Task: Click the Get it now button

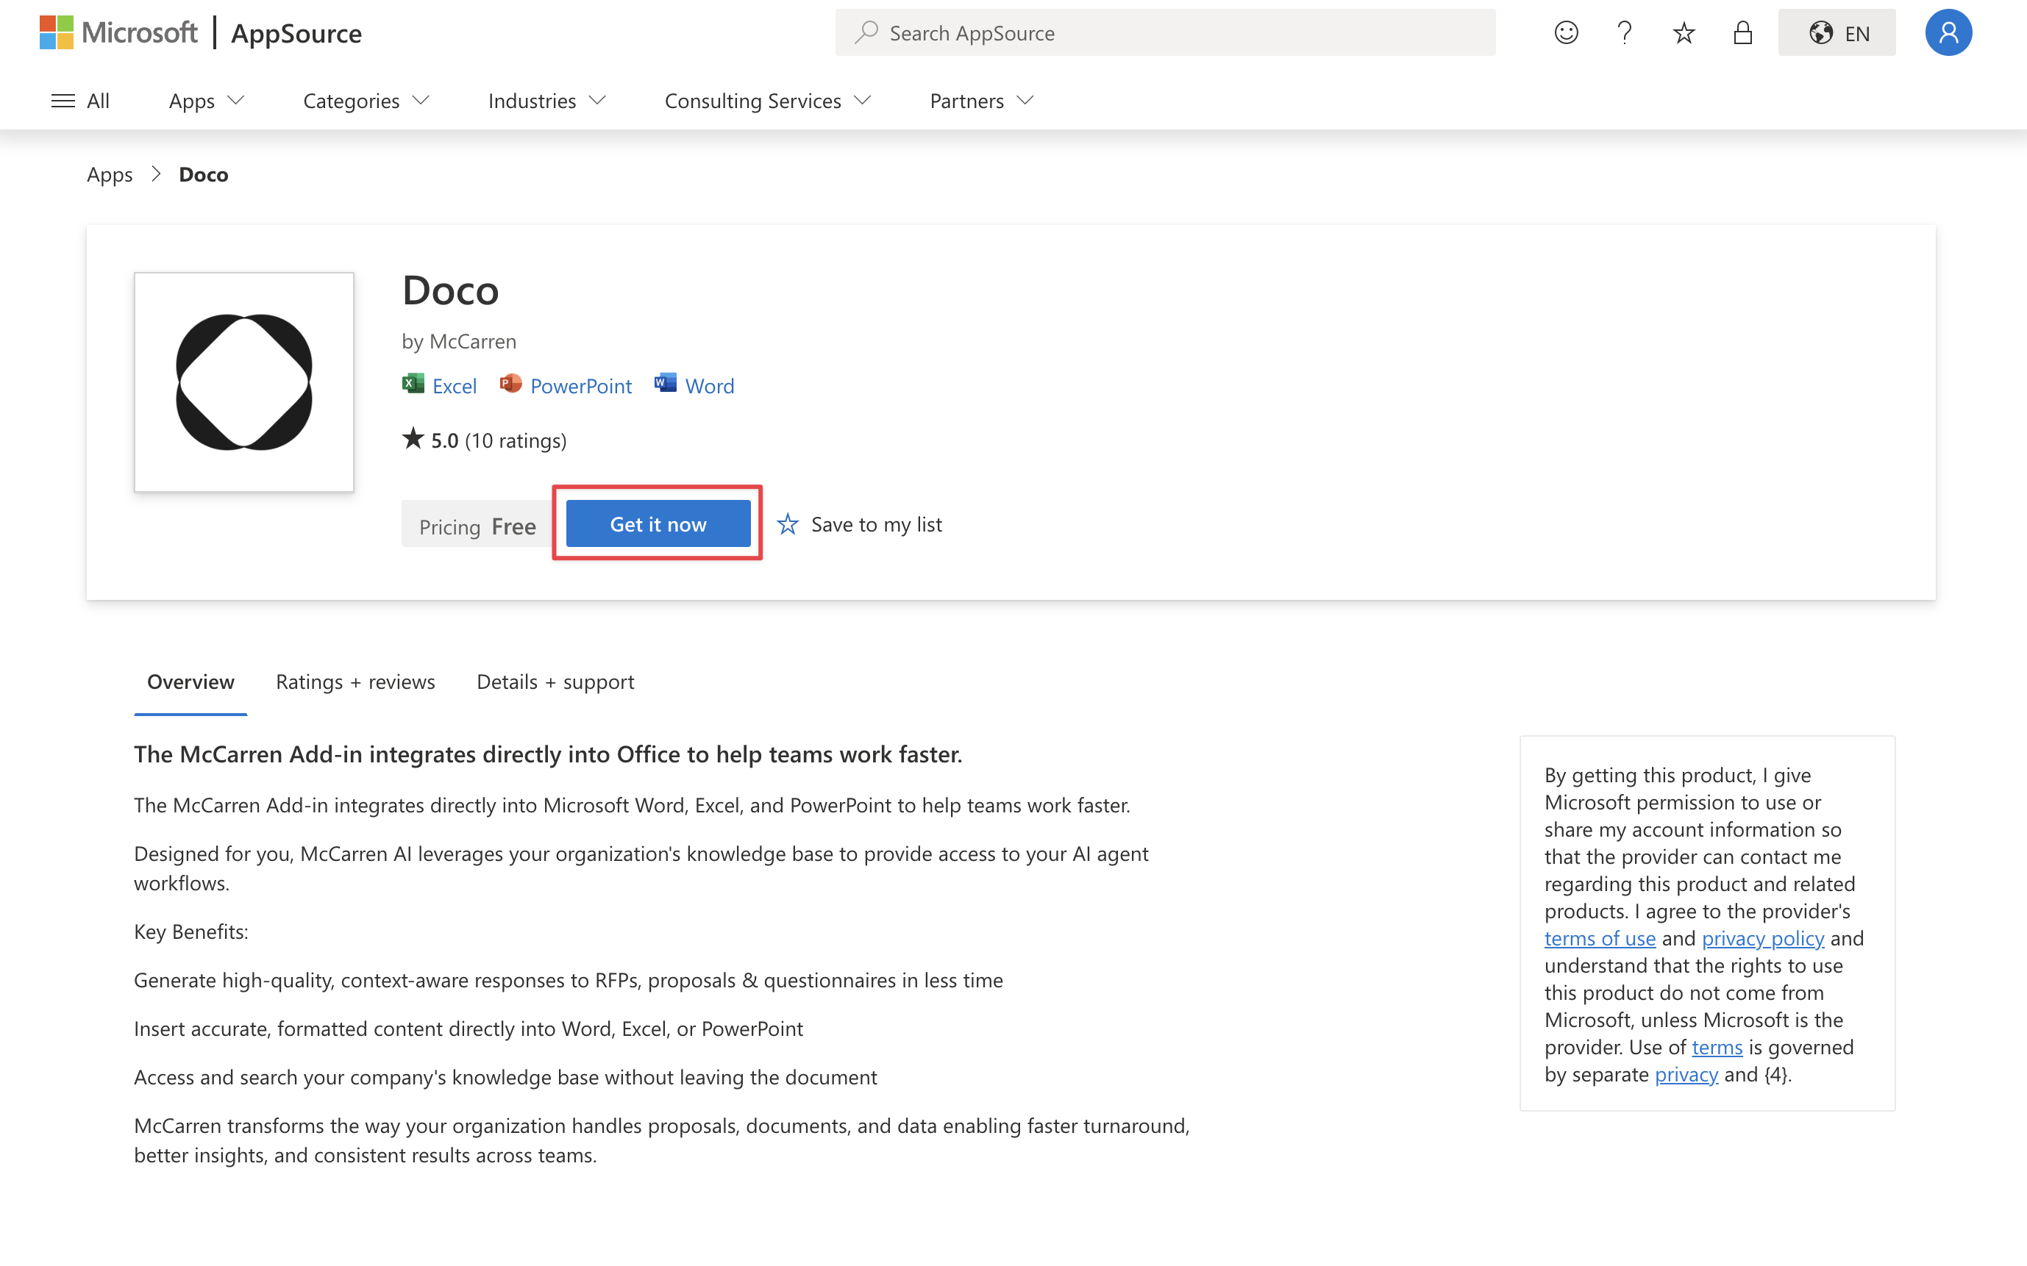Action: 657,523
